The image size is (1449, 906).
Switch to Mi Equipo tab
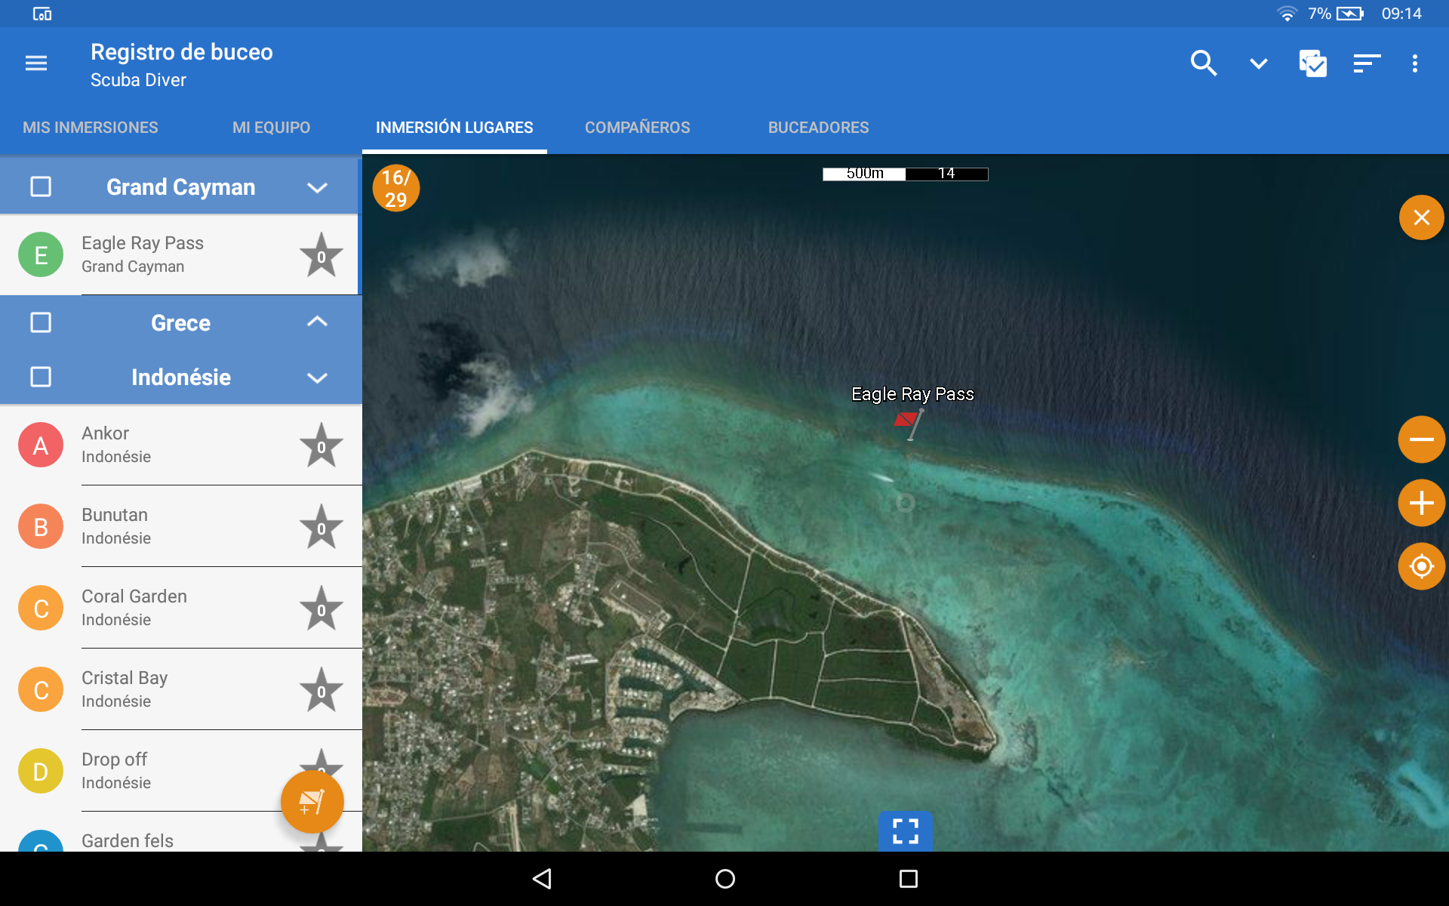click(x=272, y=128)
